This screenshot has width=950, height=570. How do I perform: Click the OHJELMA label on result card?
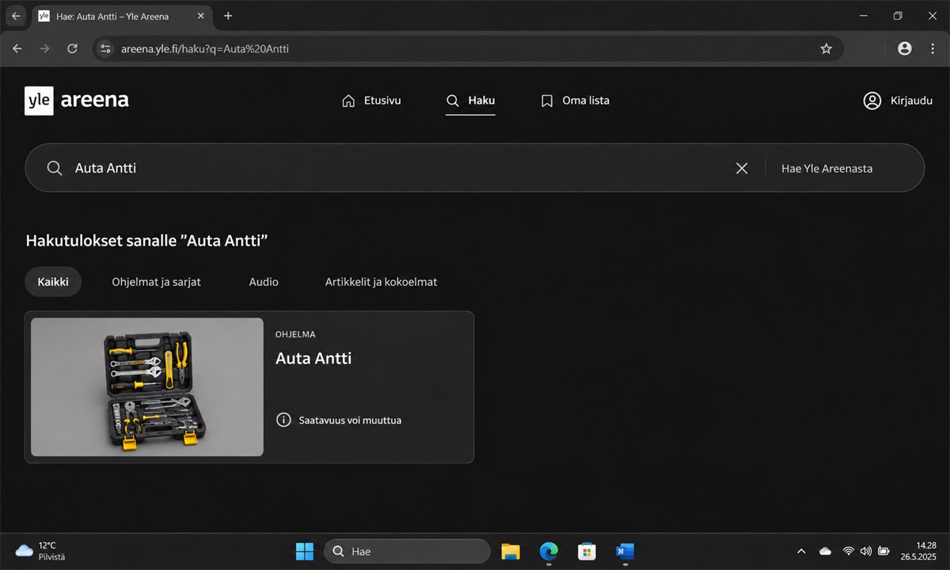[295, 334]
